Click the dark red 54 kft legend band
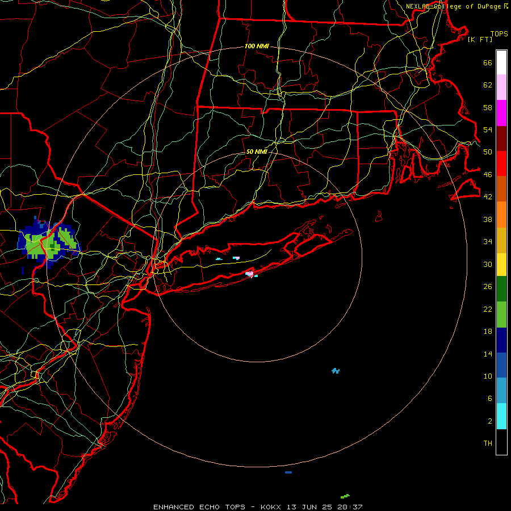Viewport: 511px width, 511px height. [501, 138]
